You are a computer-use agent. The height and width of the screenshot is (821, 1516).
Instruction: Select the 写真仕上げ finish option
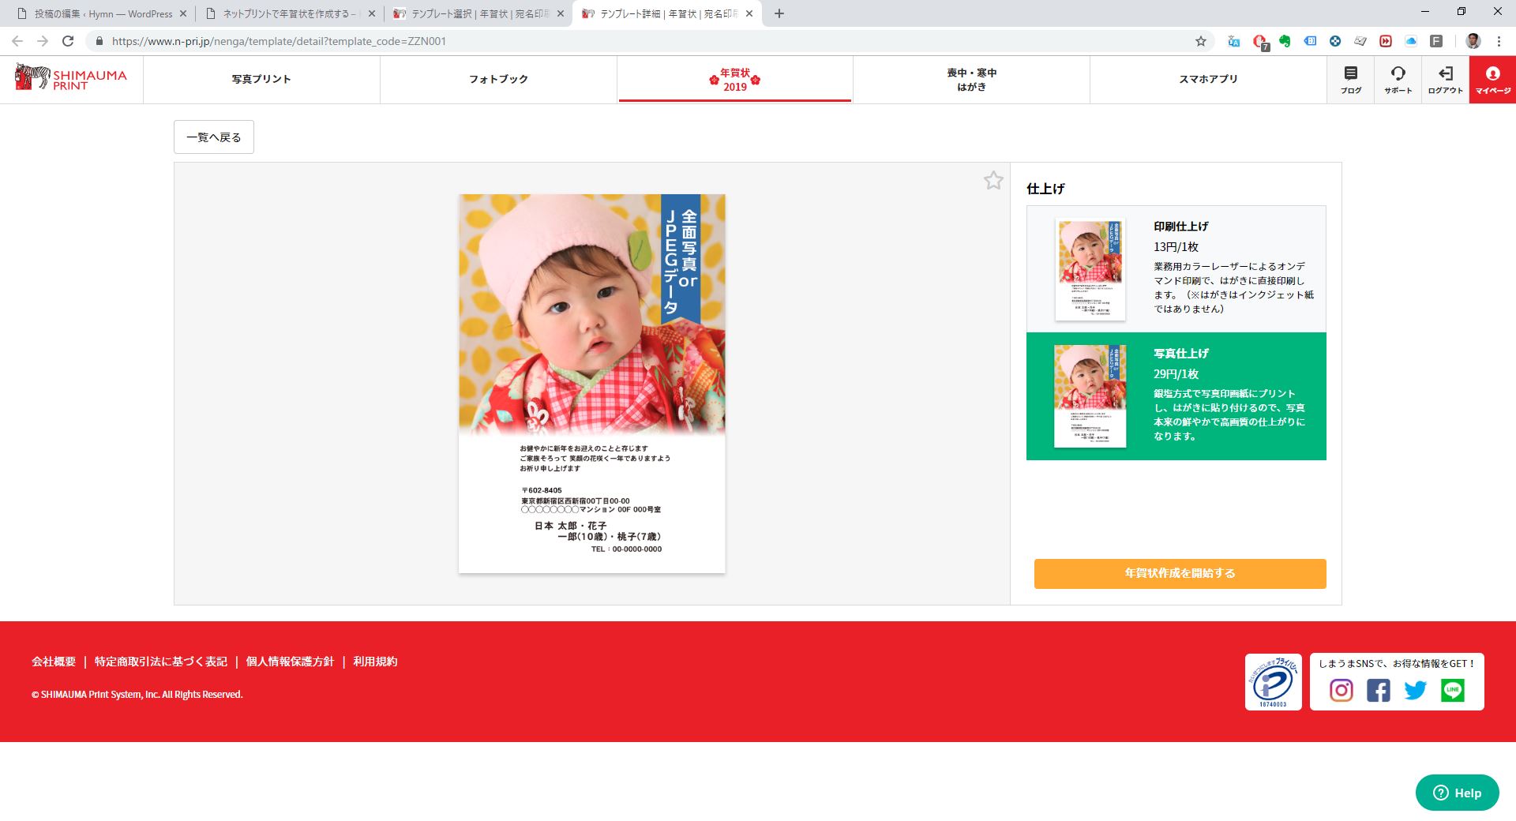(1176, 396)
